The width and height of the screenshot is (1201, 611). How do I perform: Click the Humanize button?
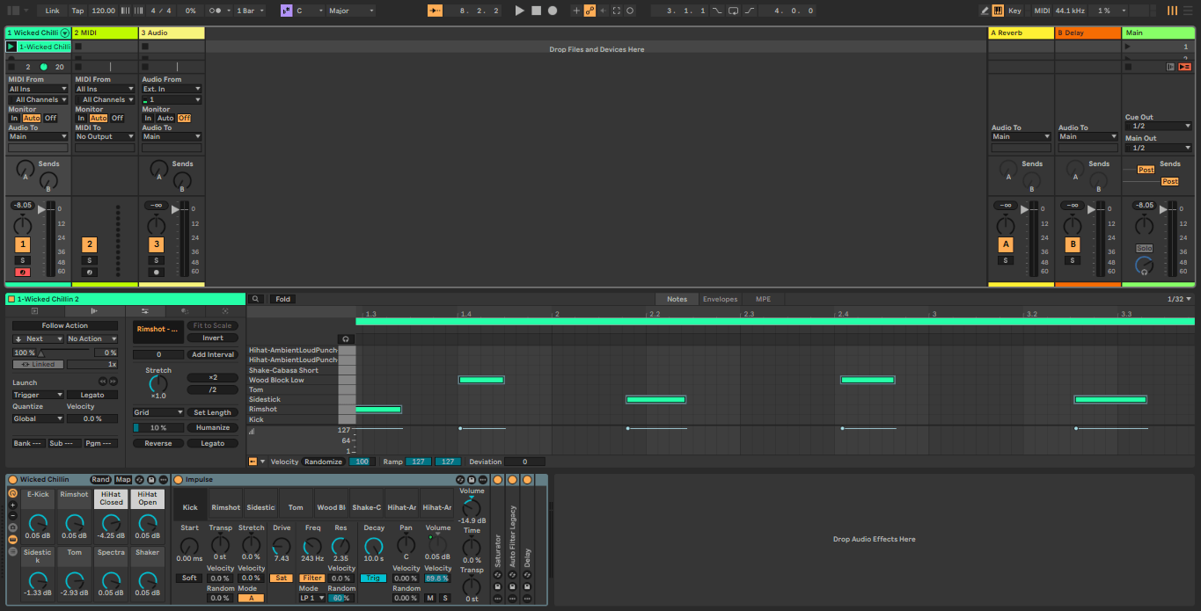click(213, 427)
